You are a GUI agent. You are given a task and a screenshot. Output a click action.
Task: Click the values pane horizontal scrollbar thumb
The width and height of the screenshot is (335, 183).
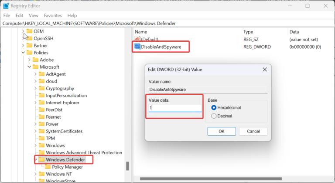211,179
